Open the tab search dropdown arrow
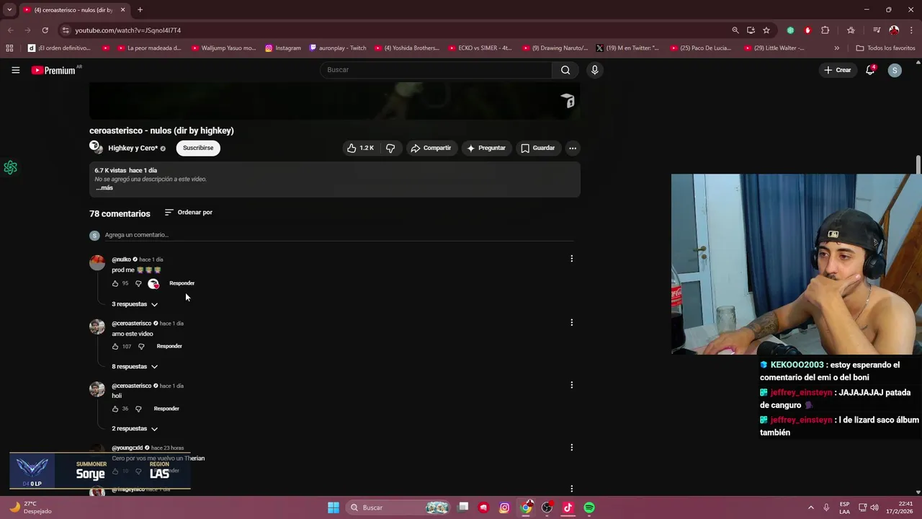922x519 pixels. (9, 10)
